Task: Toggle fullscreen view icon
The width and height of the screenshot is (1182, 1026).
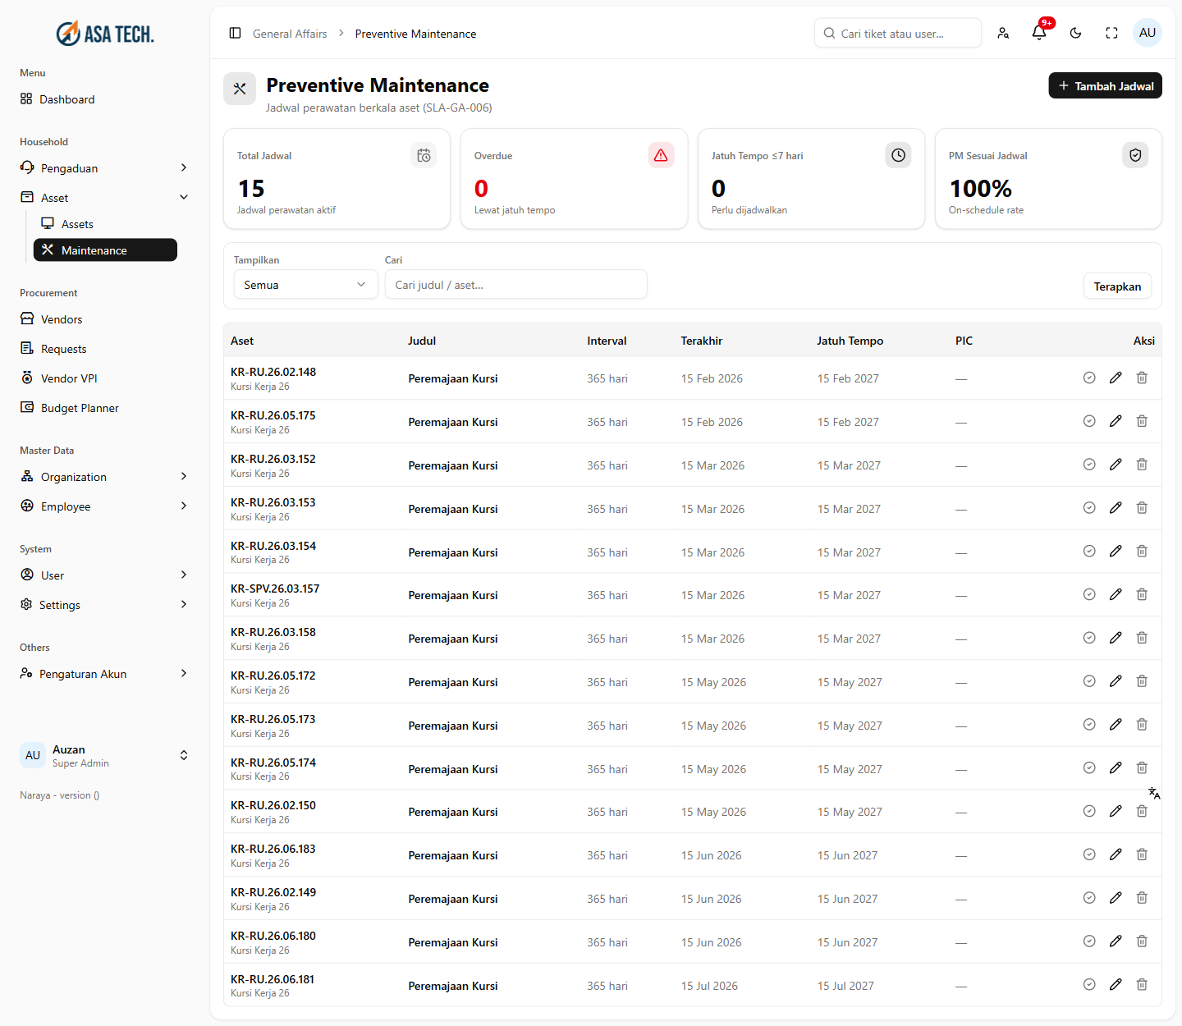Action: (x=1111, y=33)
